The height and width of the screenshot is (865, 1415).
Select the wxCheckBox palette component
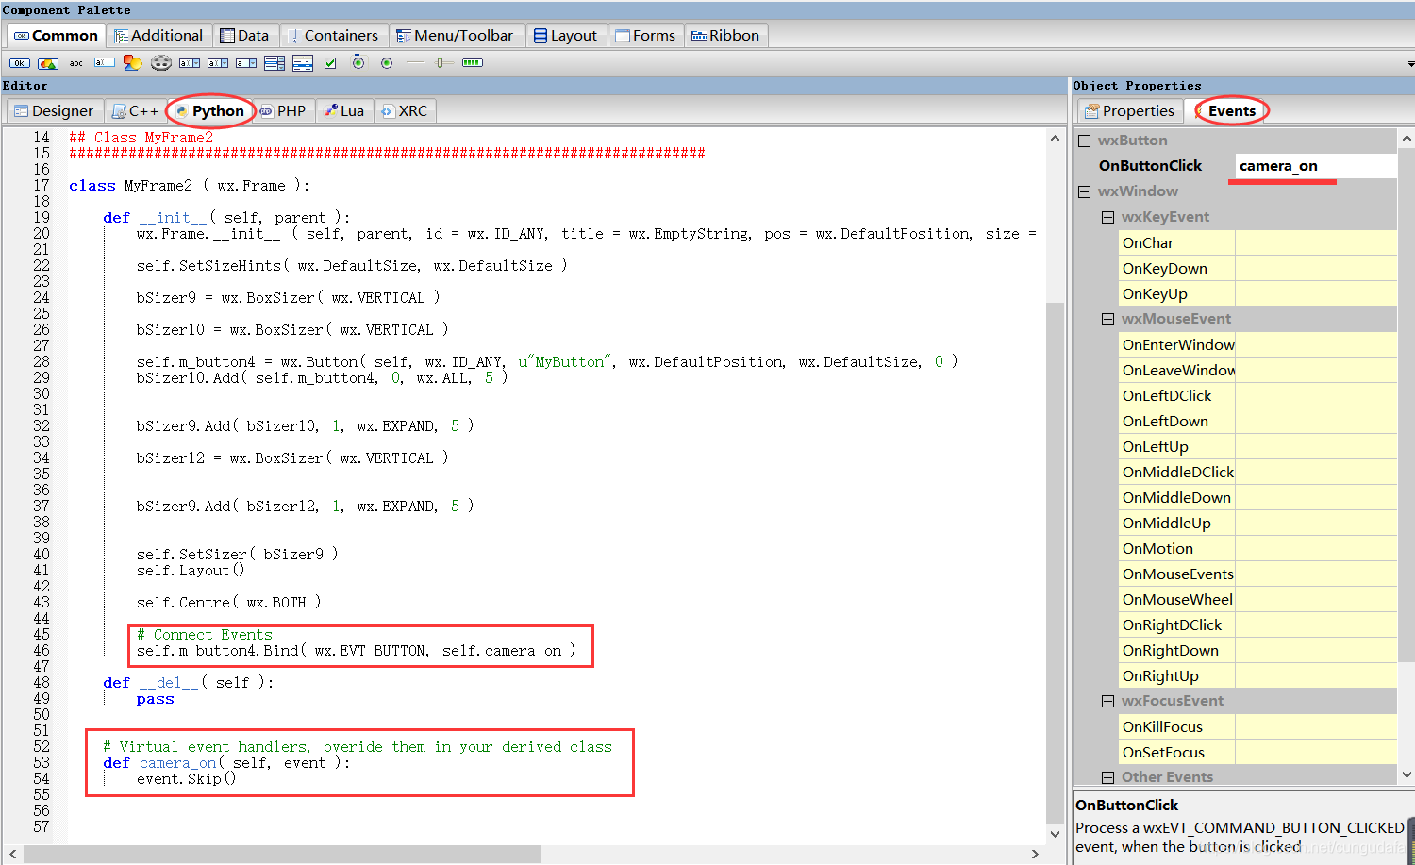click(x=330, y=63)
